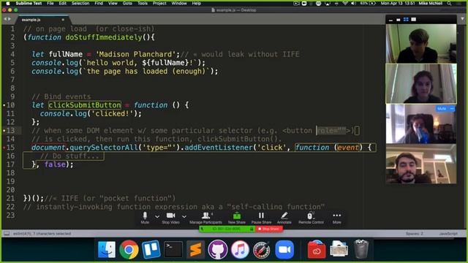Open red Creative Cloud folder in Dock
This screenshot has width=468, height=263.
coord(317,249)
